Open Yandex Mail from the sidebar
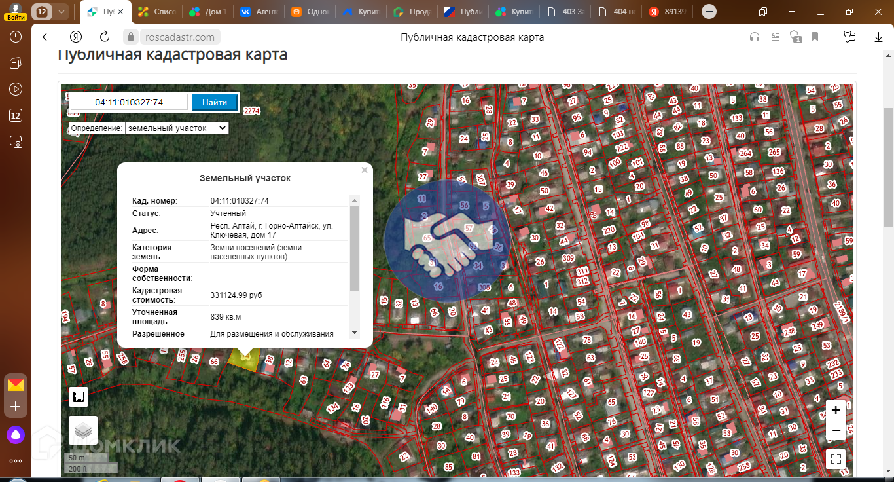Viewport: 894px width, 482px height. [x=16, y=384]
